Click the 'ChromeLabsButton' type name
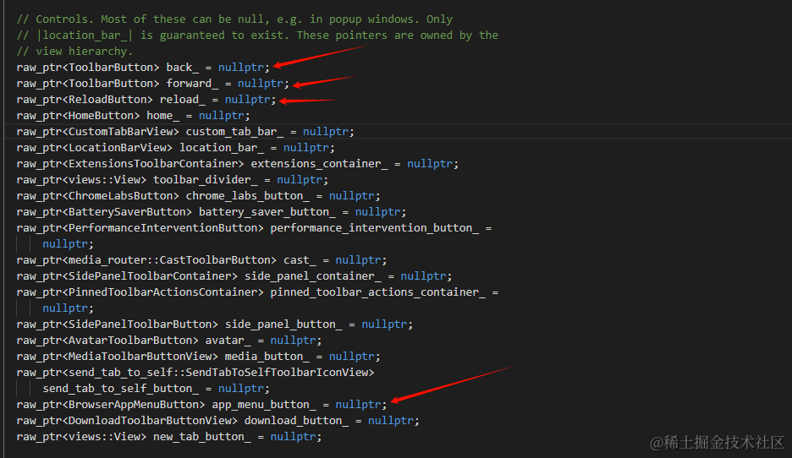 121,196
